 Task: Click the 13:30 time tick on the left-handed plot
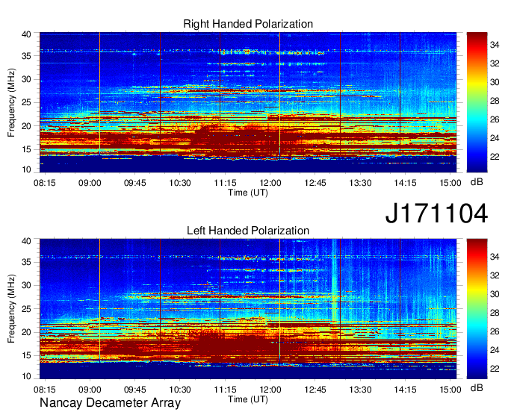360,390
